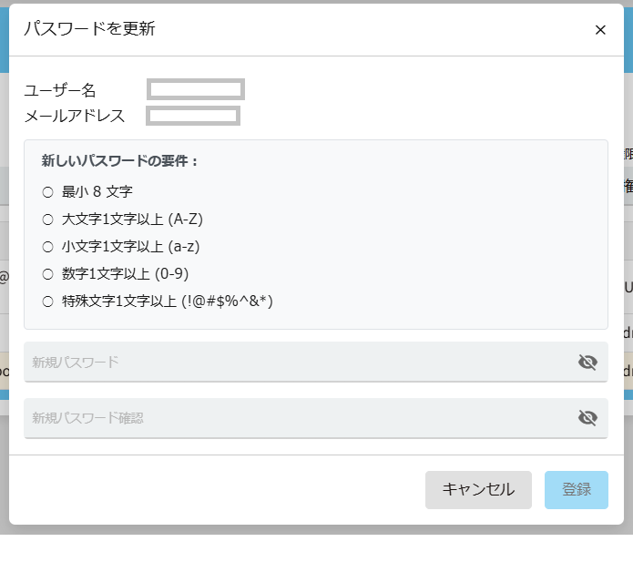633x562 pixels.
Task: Click the circle icon beside 数字1文字以上
Action: point(48,274)
